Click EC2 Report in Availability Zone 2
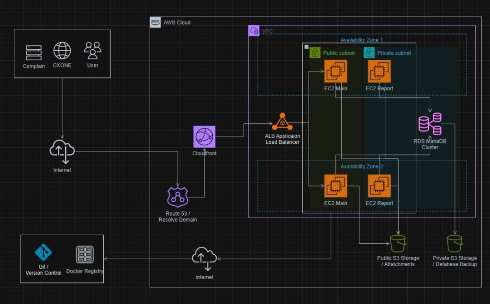 point(379,186)
